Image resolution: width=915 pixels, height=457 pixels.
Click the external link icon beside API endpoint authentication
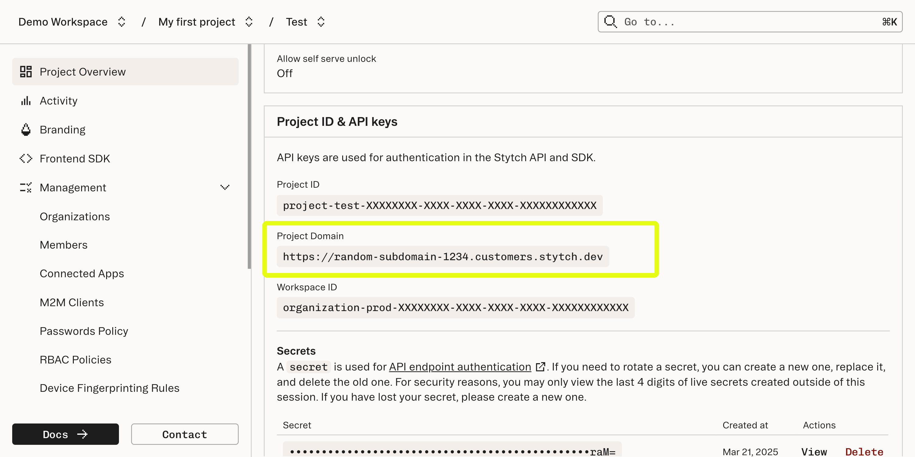click(540, 367)
